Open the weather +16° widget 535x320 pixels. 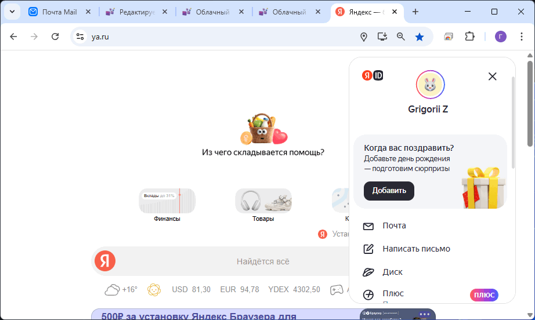[121, 290]
